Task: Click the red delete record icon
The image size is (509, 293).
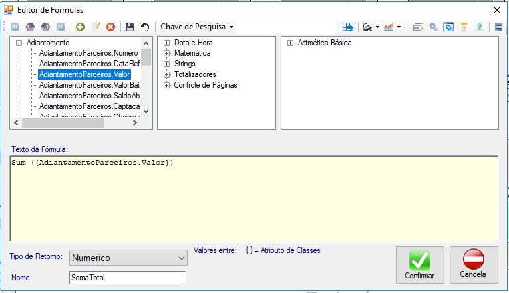Action: [110, 27]
